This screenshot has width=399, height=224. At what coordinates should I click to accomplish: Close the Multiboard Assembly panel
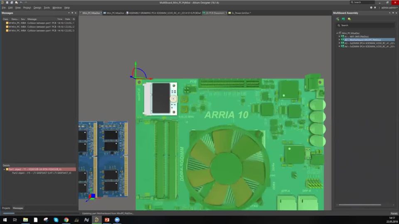tap(396, 13)
